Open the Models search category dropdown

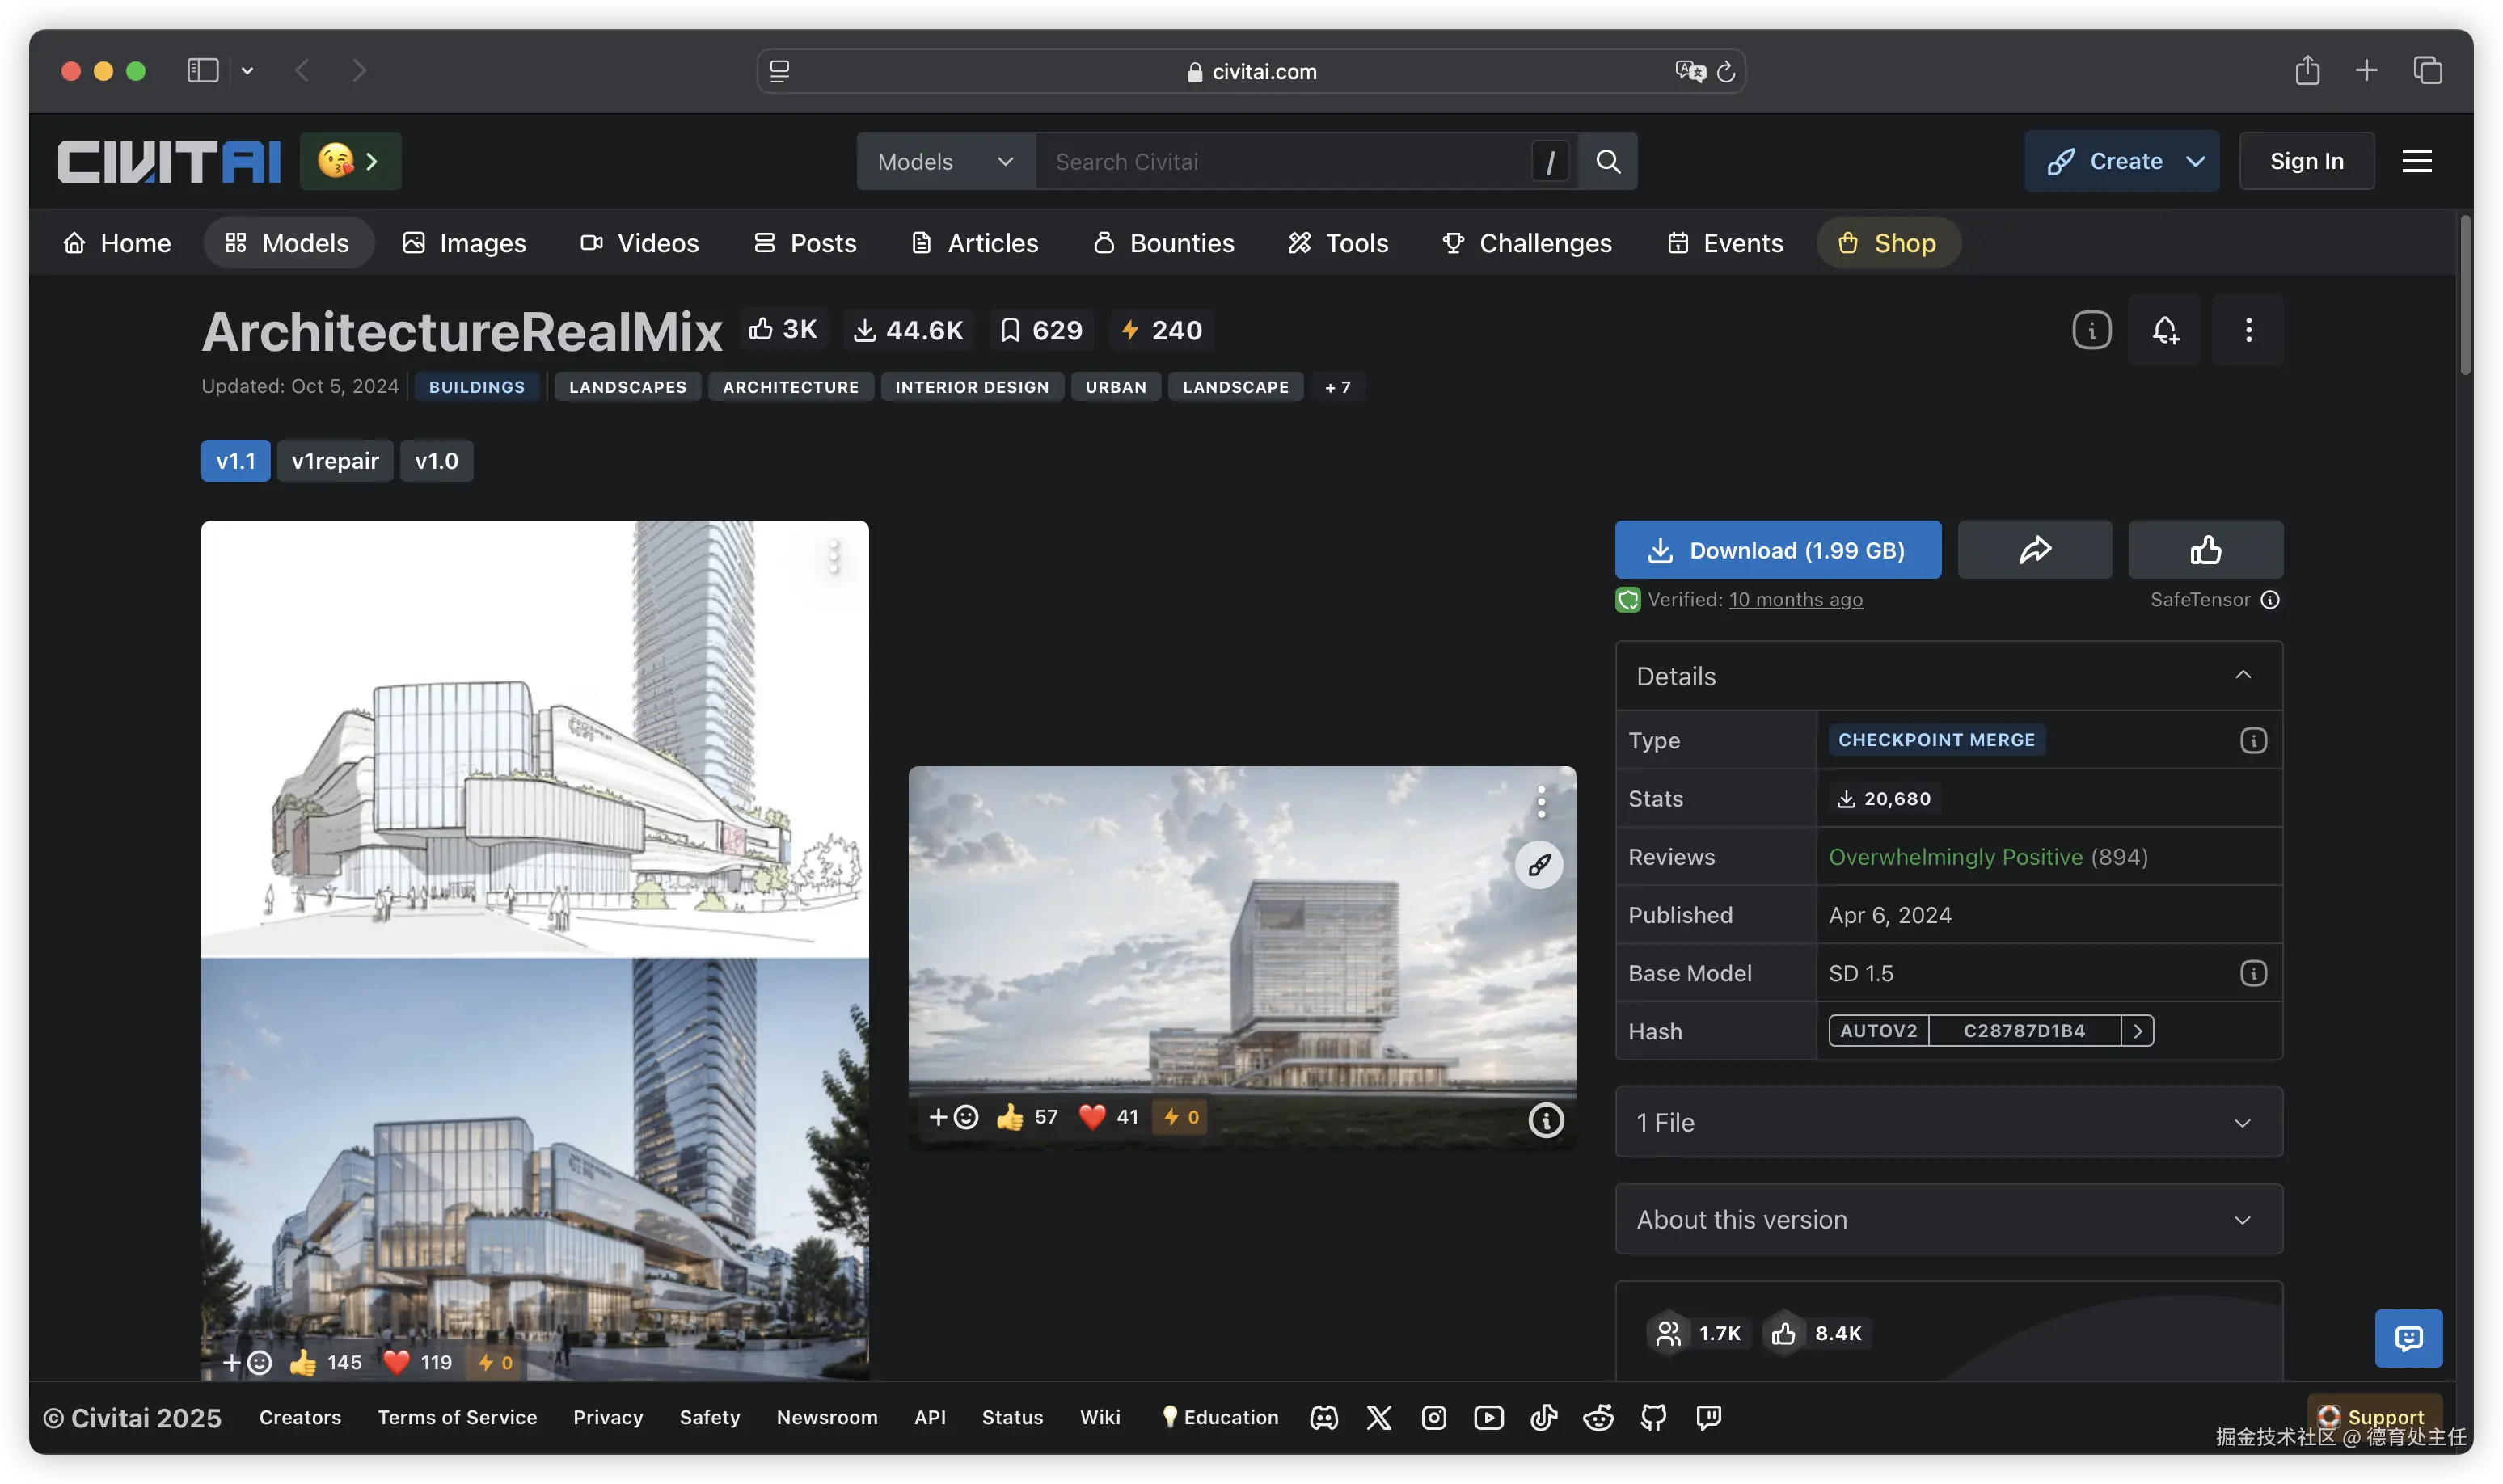tap(945, 161)
